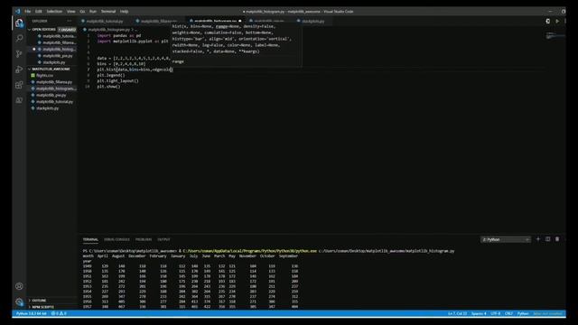Kill the terminal with trash icon
Image resolution: width=578 pixels, height=325 pixels.
(x=557, y=239)
